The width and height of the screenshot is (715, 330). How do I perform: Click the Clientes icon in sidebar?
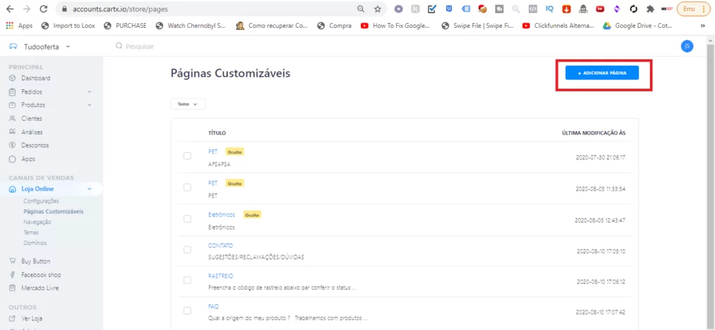(13, 119)
